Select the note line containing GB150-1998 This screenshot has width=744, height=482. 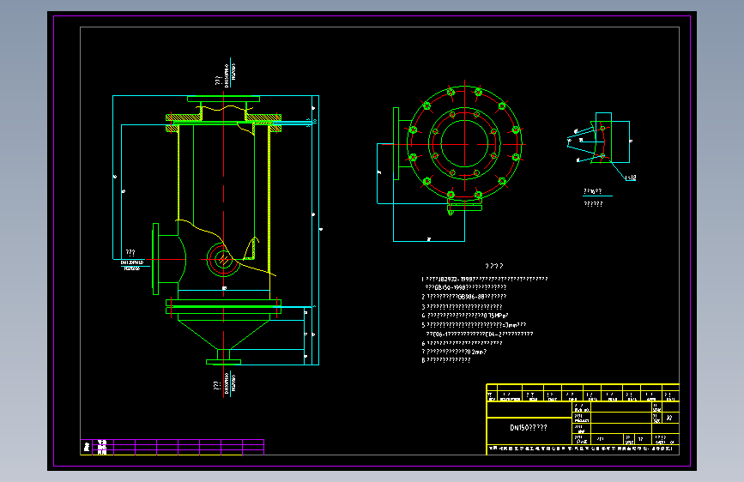point(466,287)
